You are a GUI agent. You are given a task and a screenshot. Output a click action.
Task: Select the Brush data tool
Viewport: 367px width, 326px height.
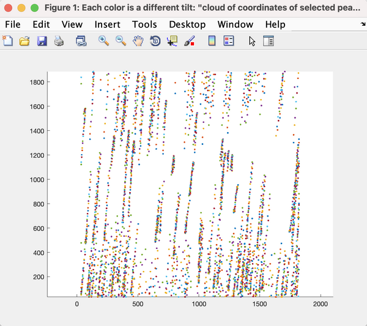[x=190, y=41]
